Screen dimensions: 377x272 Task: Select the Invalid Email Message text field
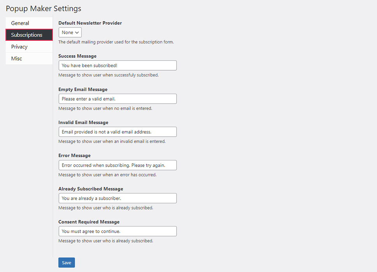click(117, 132)
